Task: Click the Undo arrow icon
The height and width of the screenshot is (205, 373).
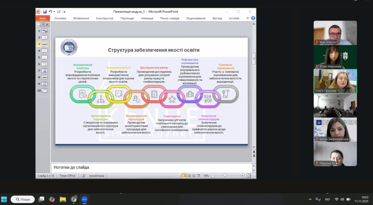Action: (50, 12)
